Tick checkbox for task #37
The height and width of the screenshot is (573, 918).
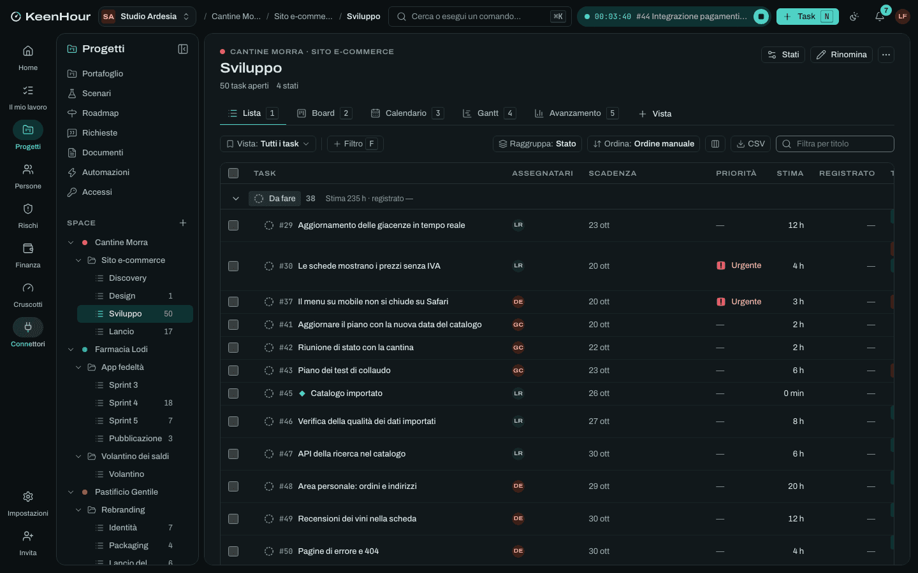(x=233, y=302)
